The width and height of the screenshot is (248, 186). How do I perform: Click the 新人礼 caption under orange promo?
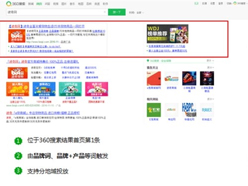click(17, 98)
